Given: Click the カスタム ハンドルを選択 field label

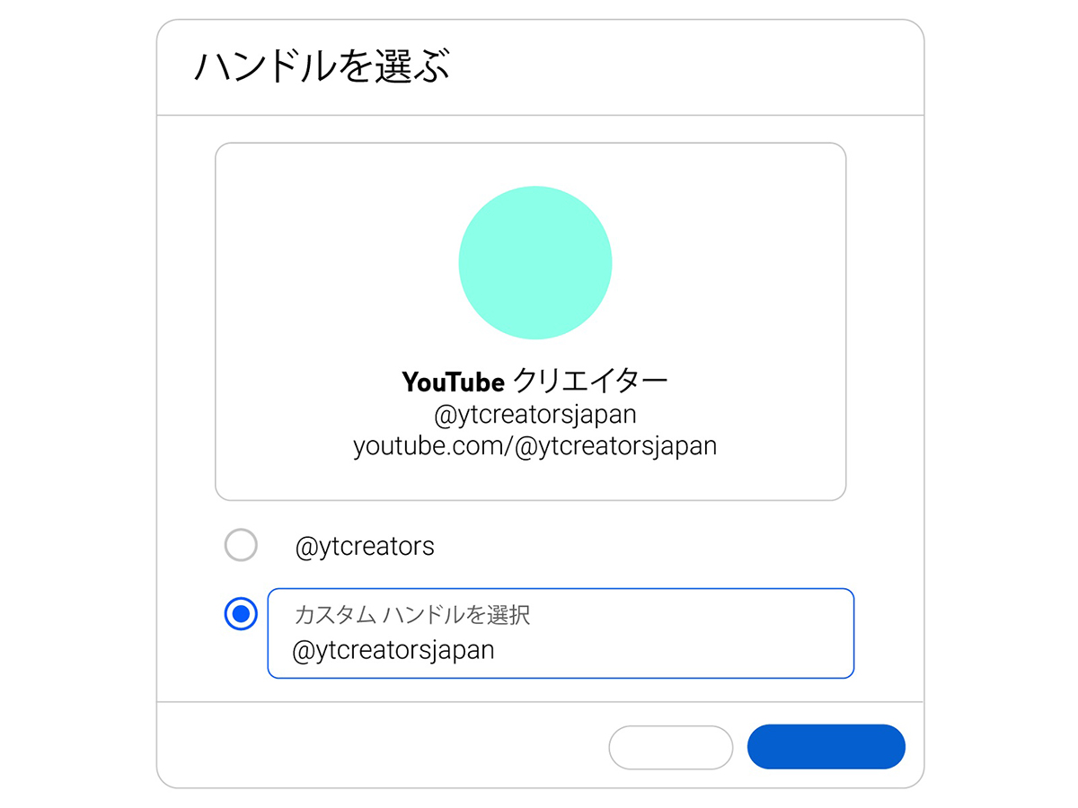Looking at the screenshot, I should (x=411, y=615).
